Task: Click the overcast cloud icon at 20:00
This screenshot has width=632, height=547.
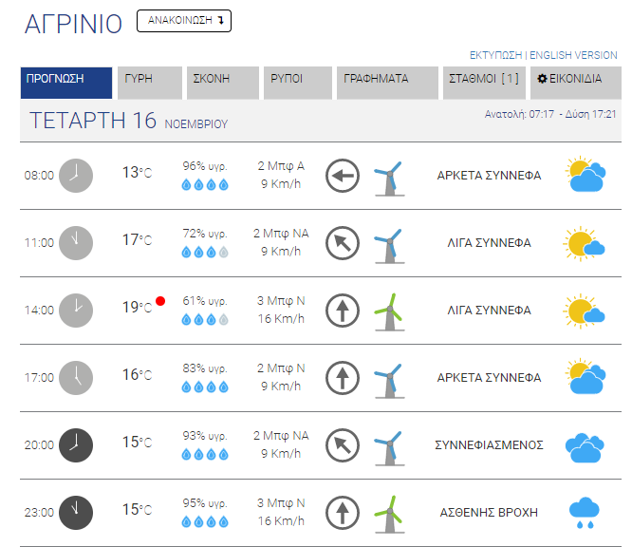Action: point(585,447)
